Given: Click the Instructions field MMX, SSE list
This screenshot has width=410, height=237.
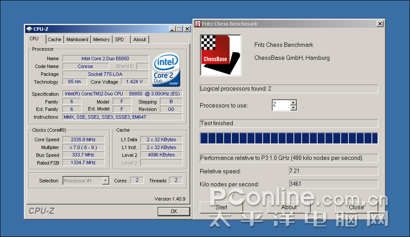Looking at the screenshot, I should pyautogui.click(x=122, y=117).
